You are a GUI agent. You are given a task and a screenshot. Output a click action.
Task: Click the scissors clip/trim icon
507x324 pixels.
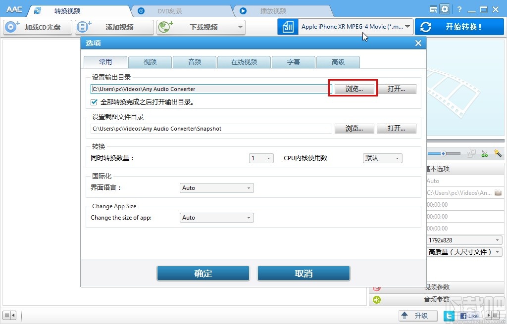pos(485,153)
